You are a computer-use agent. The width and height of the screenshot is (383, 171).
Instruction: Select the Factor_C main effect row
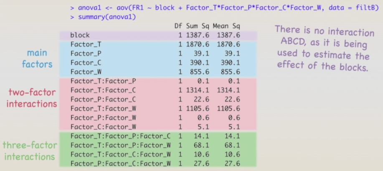(86, 63)
